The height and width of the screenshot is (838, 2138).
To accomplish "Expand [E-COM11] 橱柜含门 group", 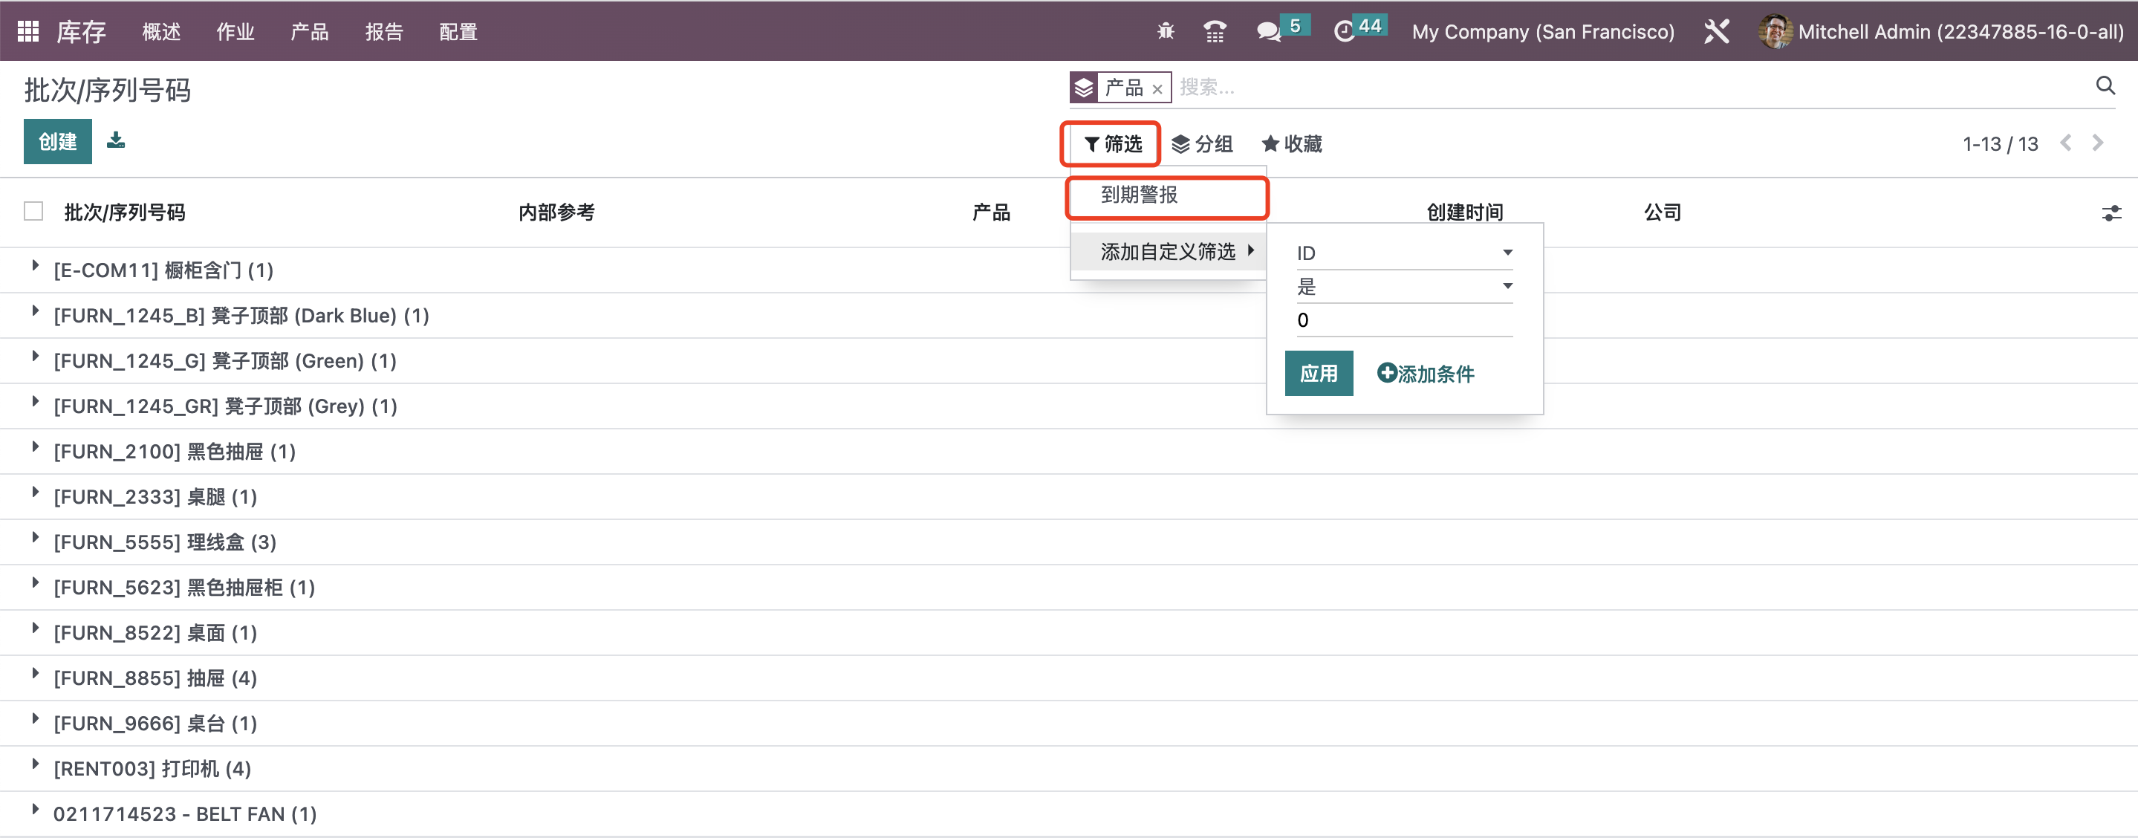I will [x=35, y=267].
